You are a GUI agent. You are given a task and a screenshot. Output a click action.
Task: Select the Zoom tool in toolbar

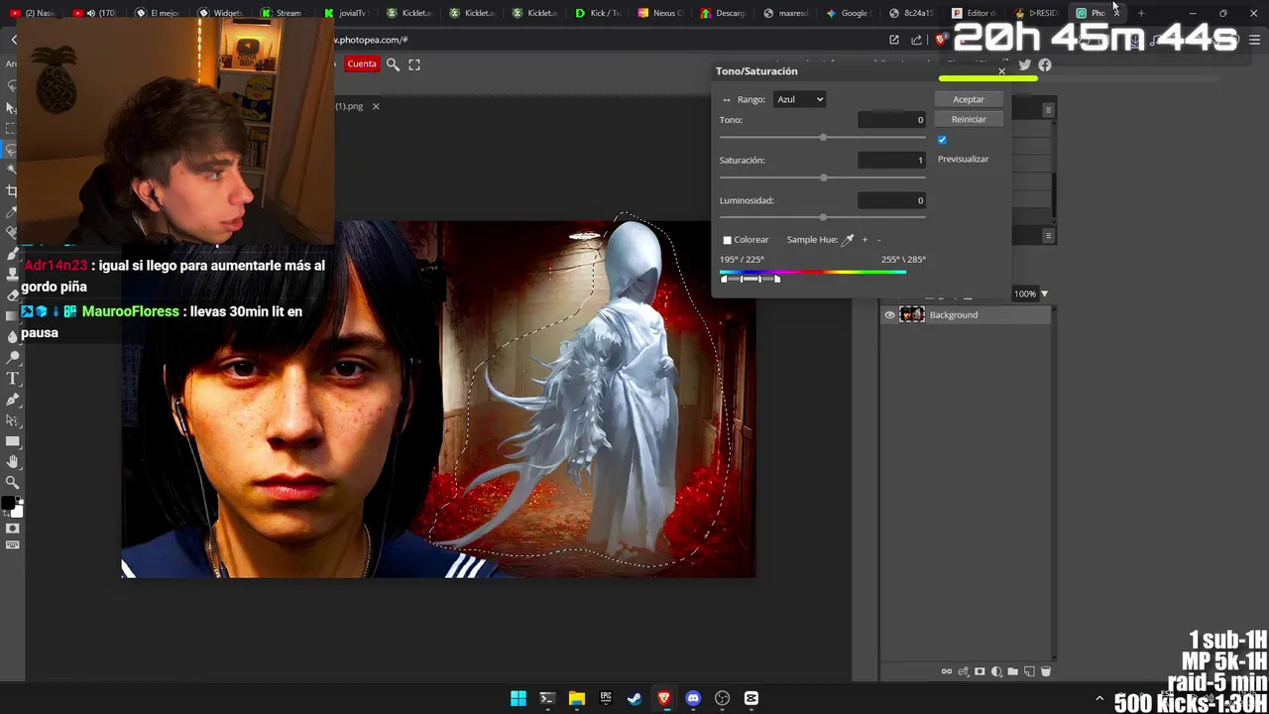click(x=13, y=482)
